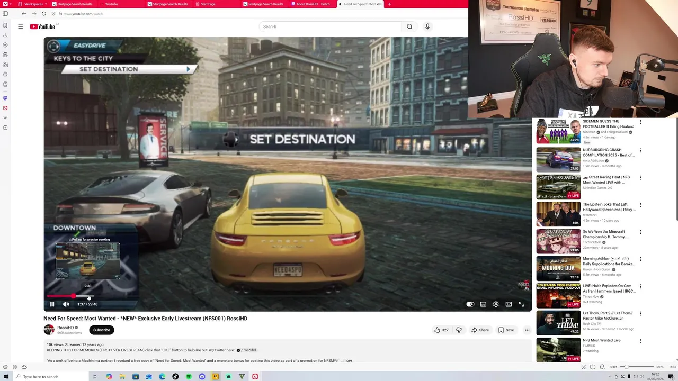Select the 'Need For Speed: Most Wanted' tab
Image resolution: width=678 pixels, height=381 pixels.
[360, 4]
